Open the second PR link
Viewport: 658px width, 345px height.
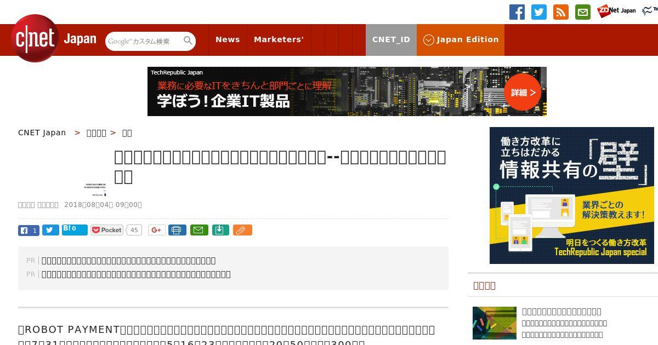pos(136,274)
